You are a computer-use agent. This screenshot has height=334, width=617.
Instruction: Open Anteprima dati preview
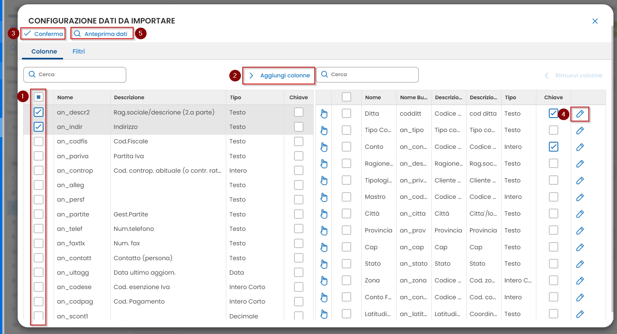click(x=101, y=34)
